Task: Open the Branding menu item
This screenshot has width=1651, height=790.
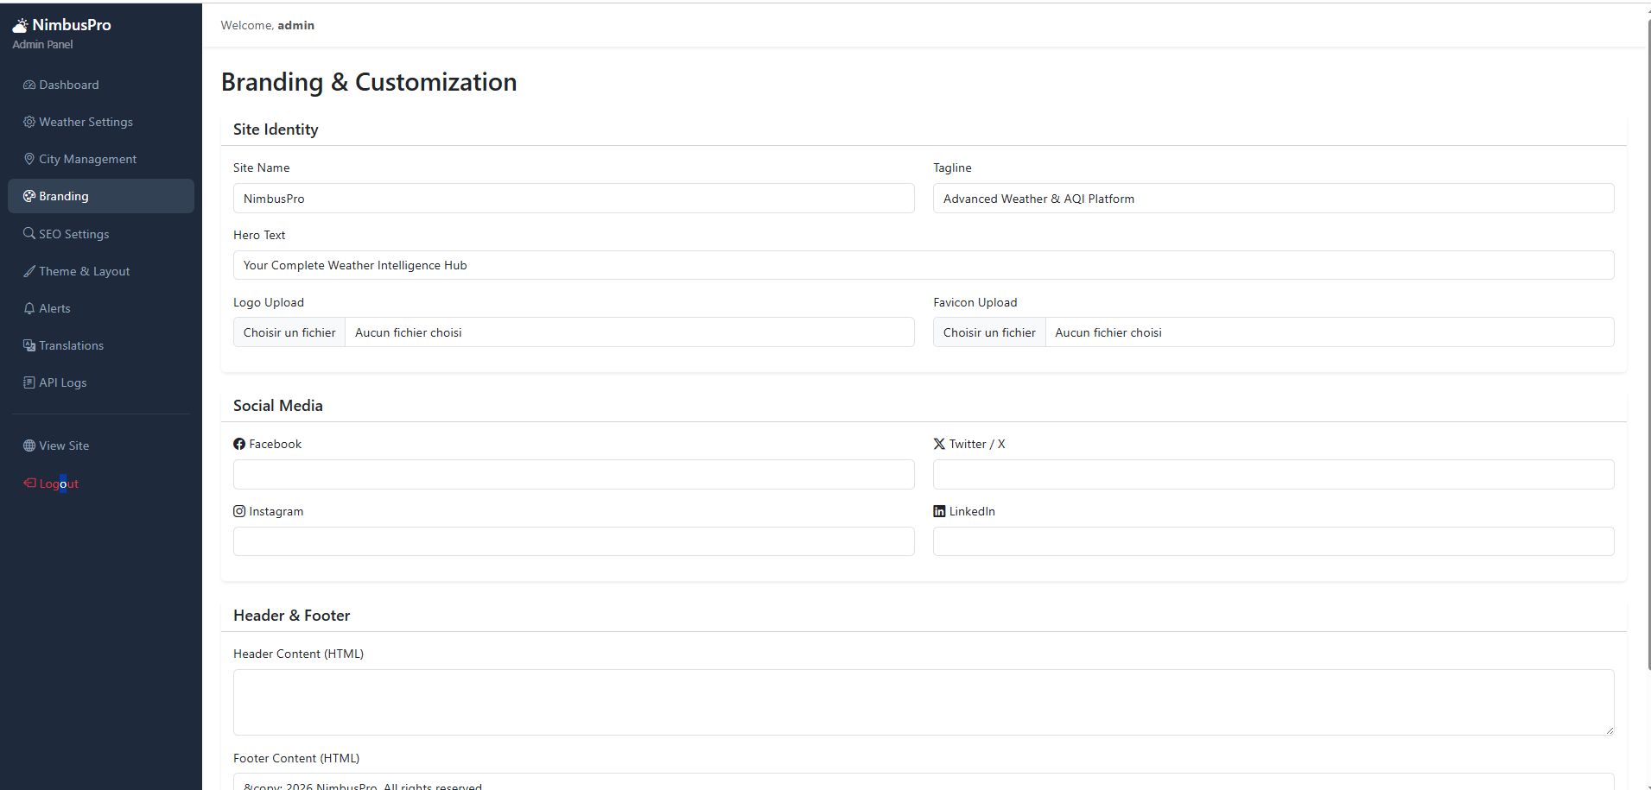Action: 100,196
